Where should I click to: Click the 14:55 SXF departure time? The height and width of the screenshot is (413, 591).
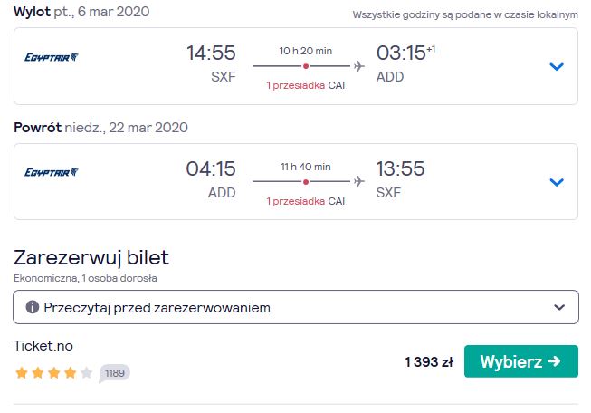point(211,63)
